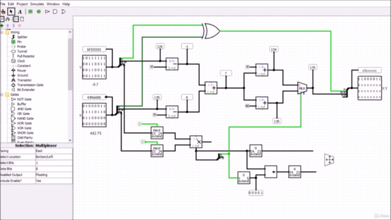This screenshot has height=220, width=391.
Task: Click the green plus add circuit icon
Action: (x=2, y=26)
